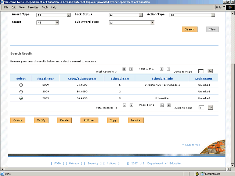This screenshot has width=235, height=176.
Task: Click the Inquire button
Action: tap(136, 120)
